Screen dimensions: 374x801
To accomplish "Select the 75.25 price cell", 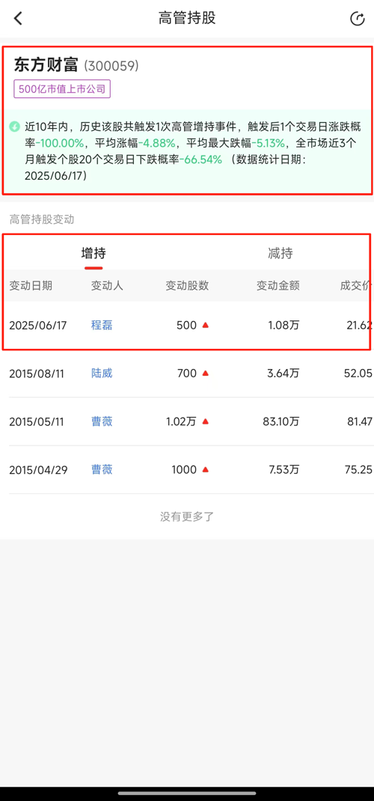I will [358, 469].
